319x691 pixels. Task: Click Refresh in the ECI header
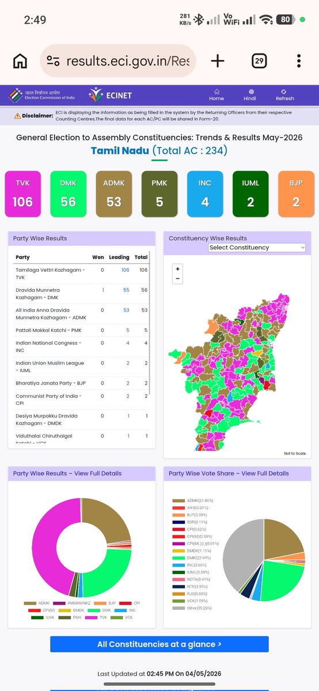pyautogui.click(x=284, y=95)
